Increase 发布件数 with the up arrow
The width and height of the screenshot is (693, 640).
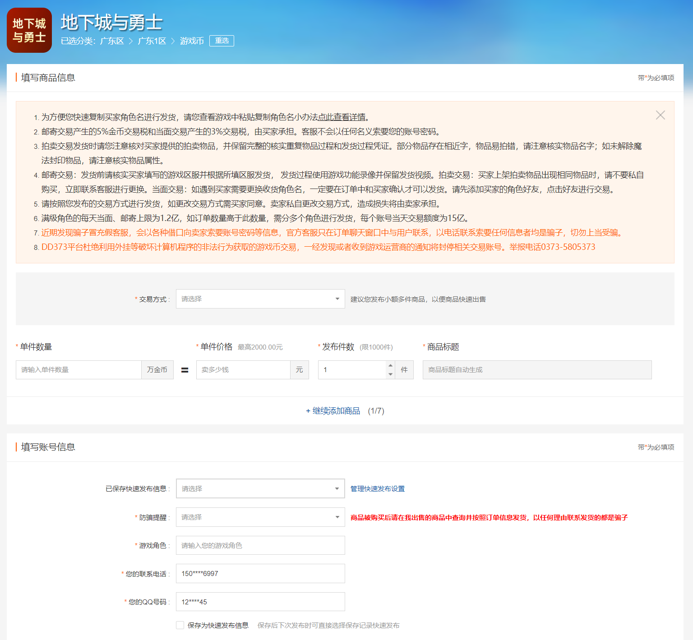[391, 365]
